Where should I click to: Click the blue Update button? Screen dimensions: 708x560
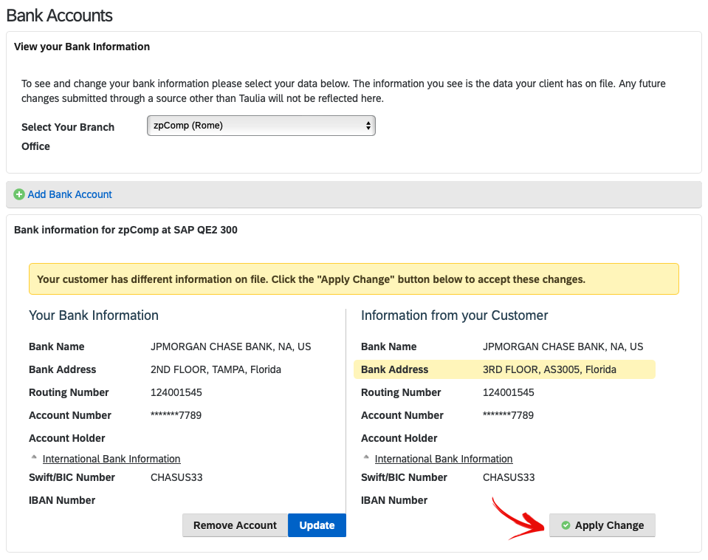[x=317, y=525]
